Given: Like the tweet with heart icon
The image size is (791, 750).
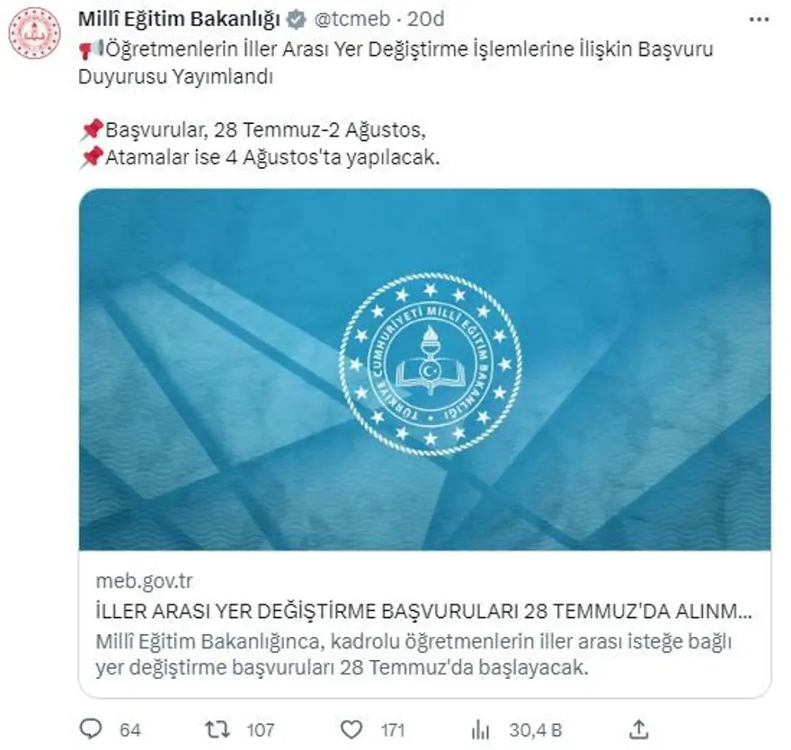Looking at the screenshot, I should tap(351, 730).
